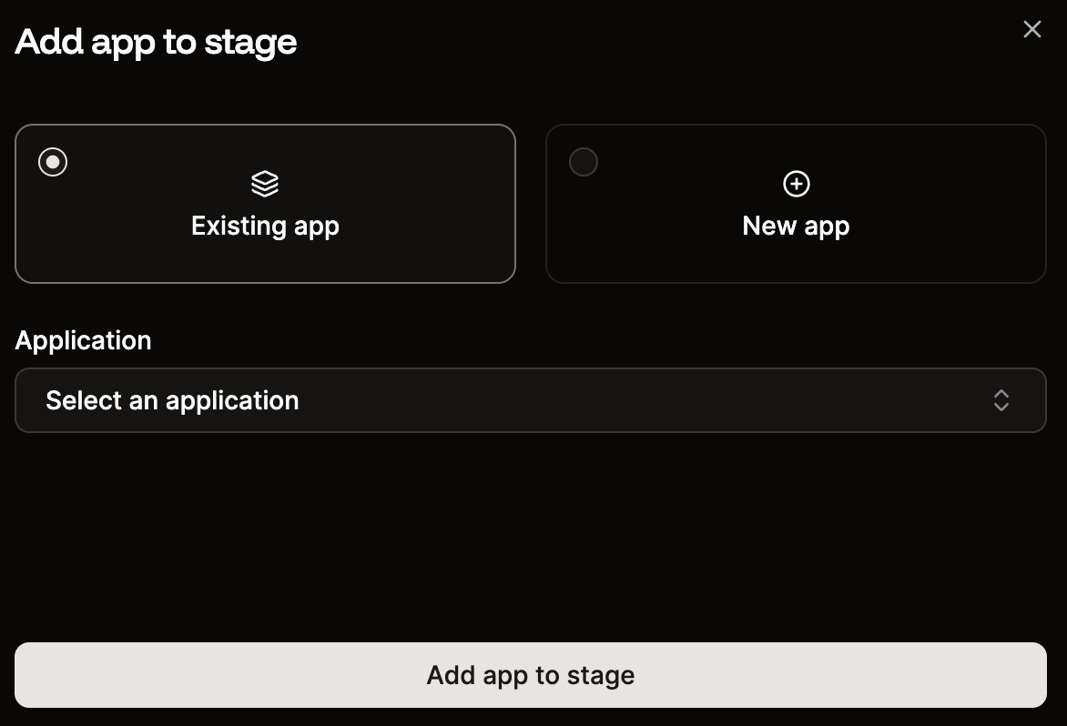Toggle the filled radio on the left card

coord(53,161)
